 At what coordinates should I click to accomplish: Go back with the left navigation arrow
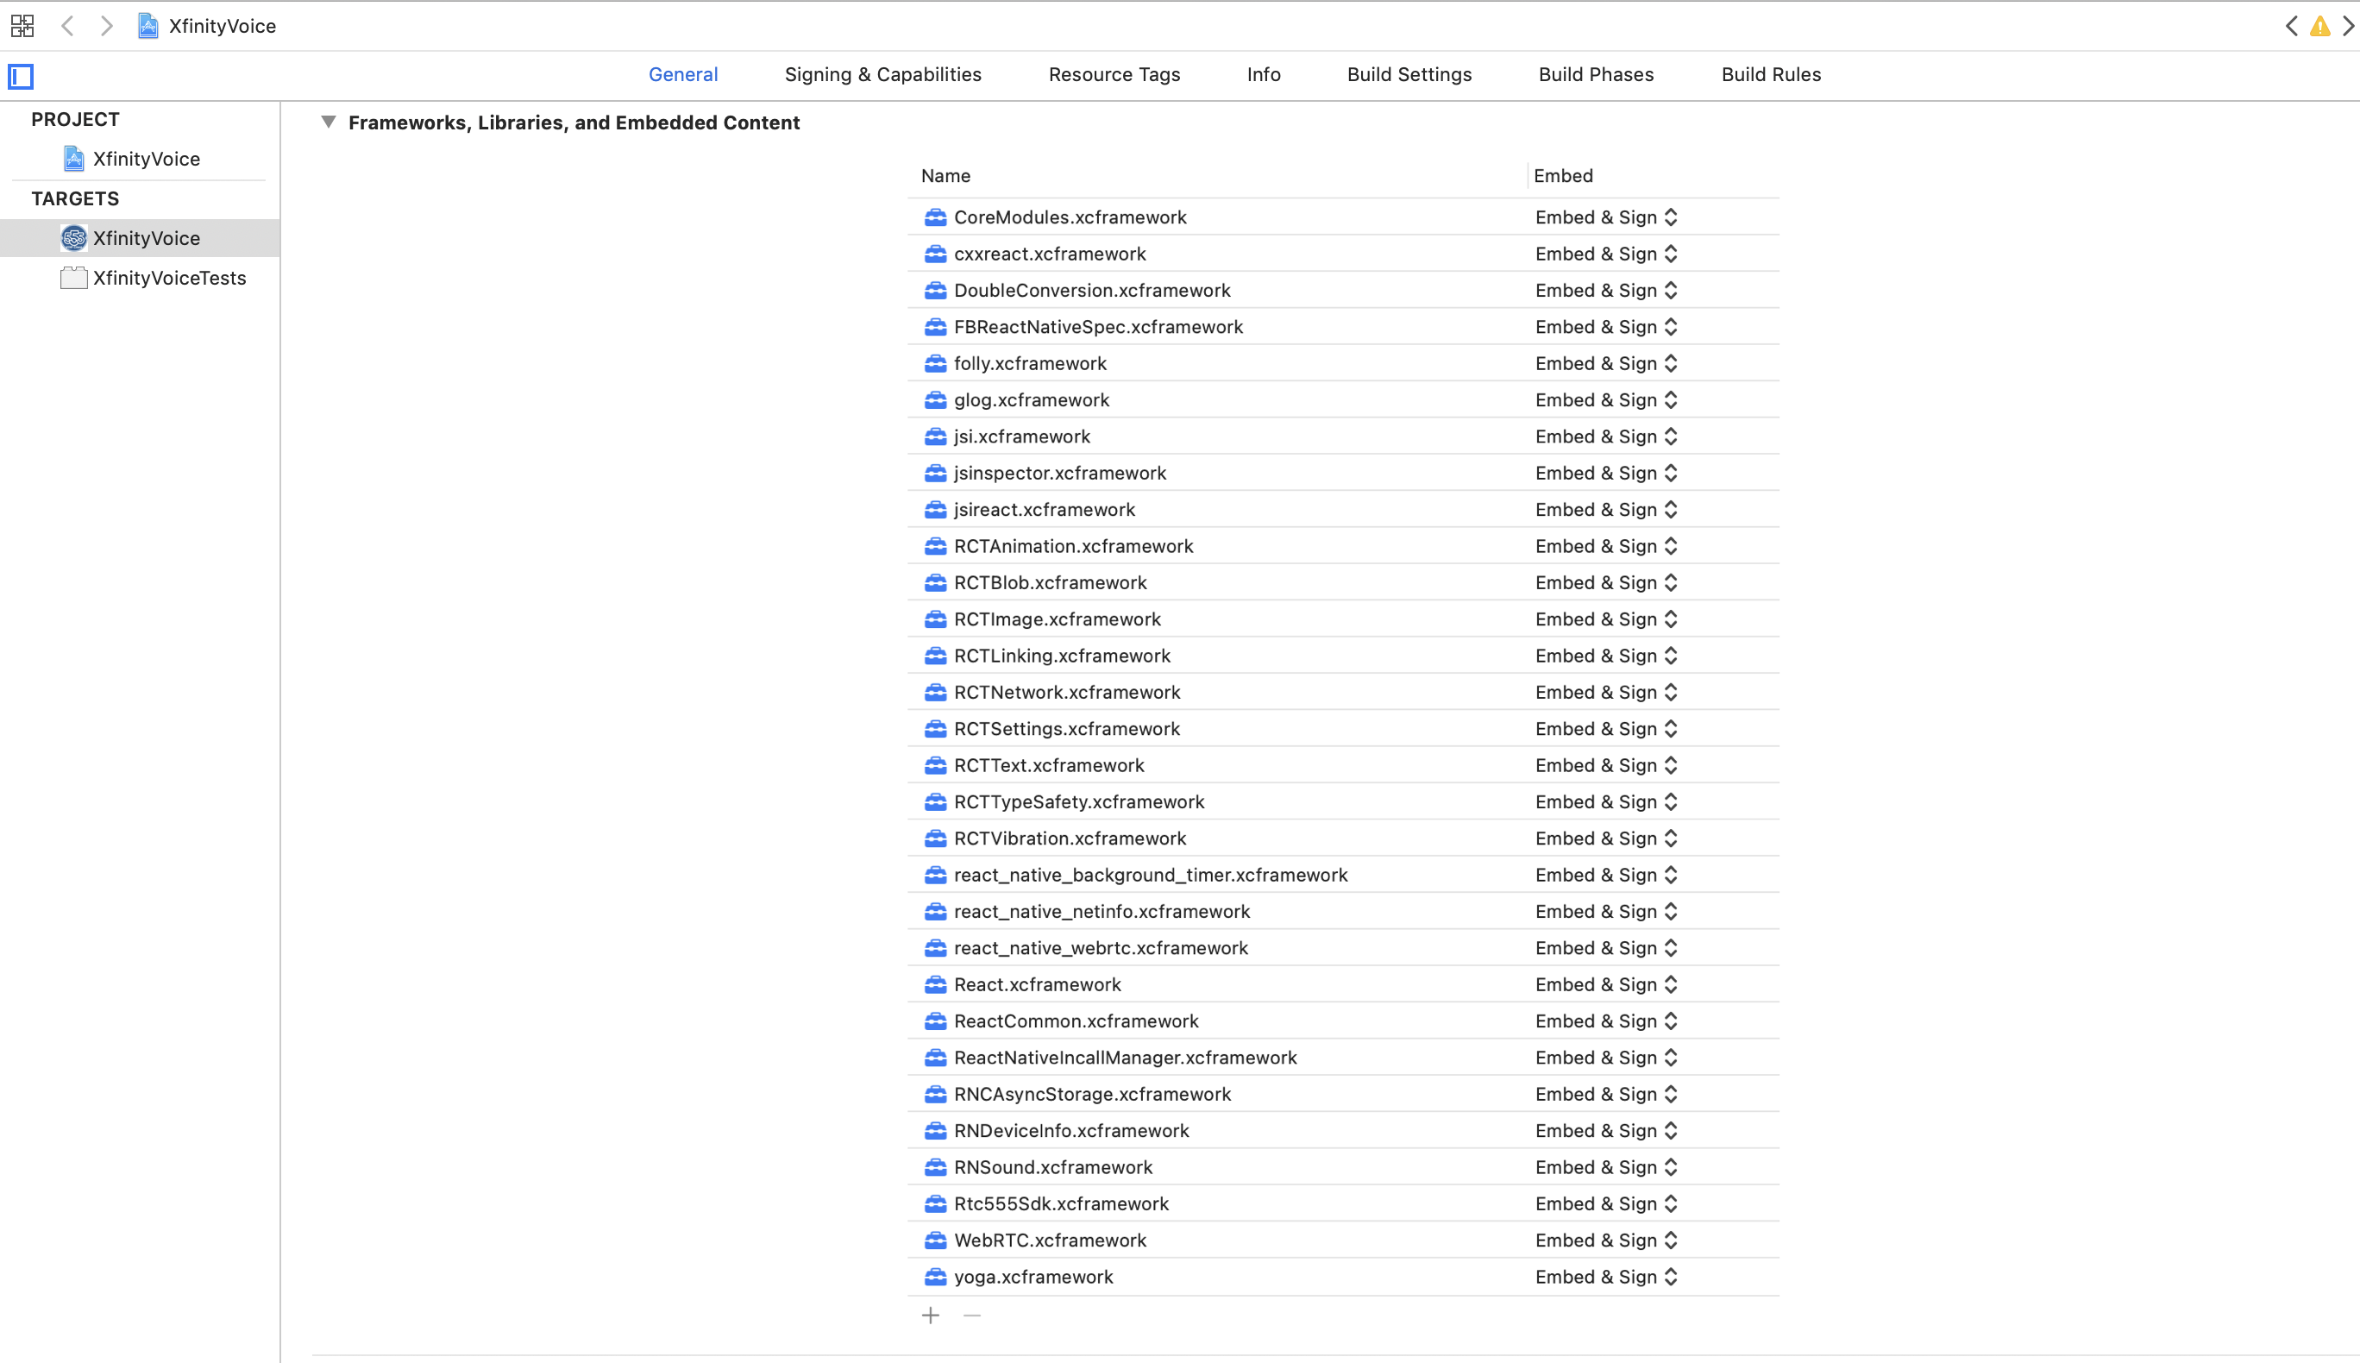pyautogui.click(x=67, y=25)
